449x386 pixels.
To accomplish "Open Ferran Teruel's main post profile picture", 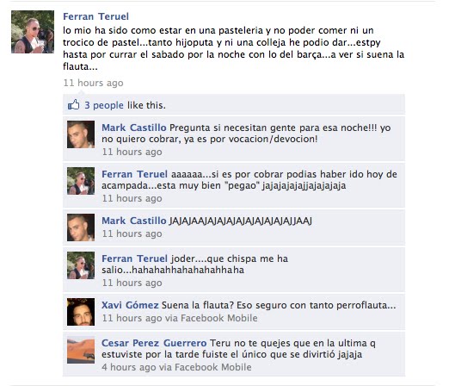I will [33, 32].
